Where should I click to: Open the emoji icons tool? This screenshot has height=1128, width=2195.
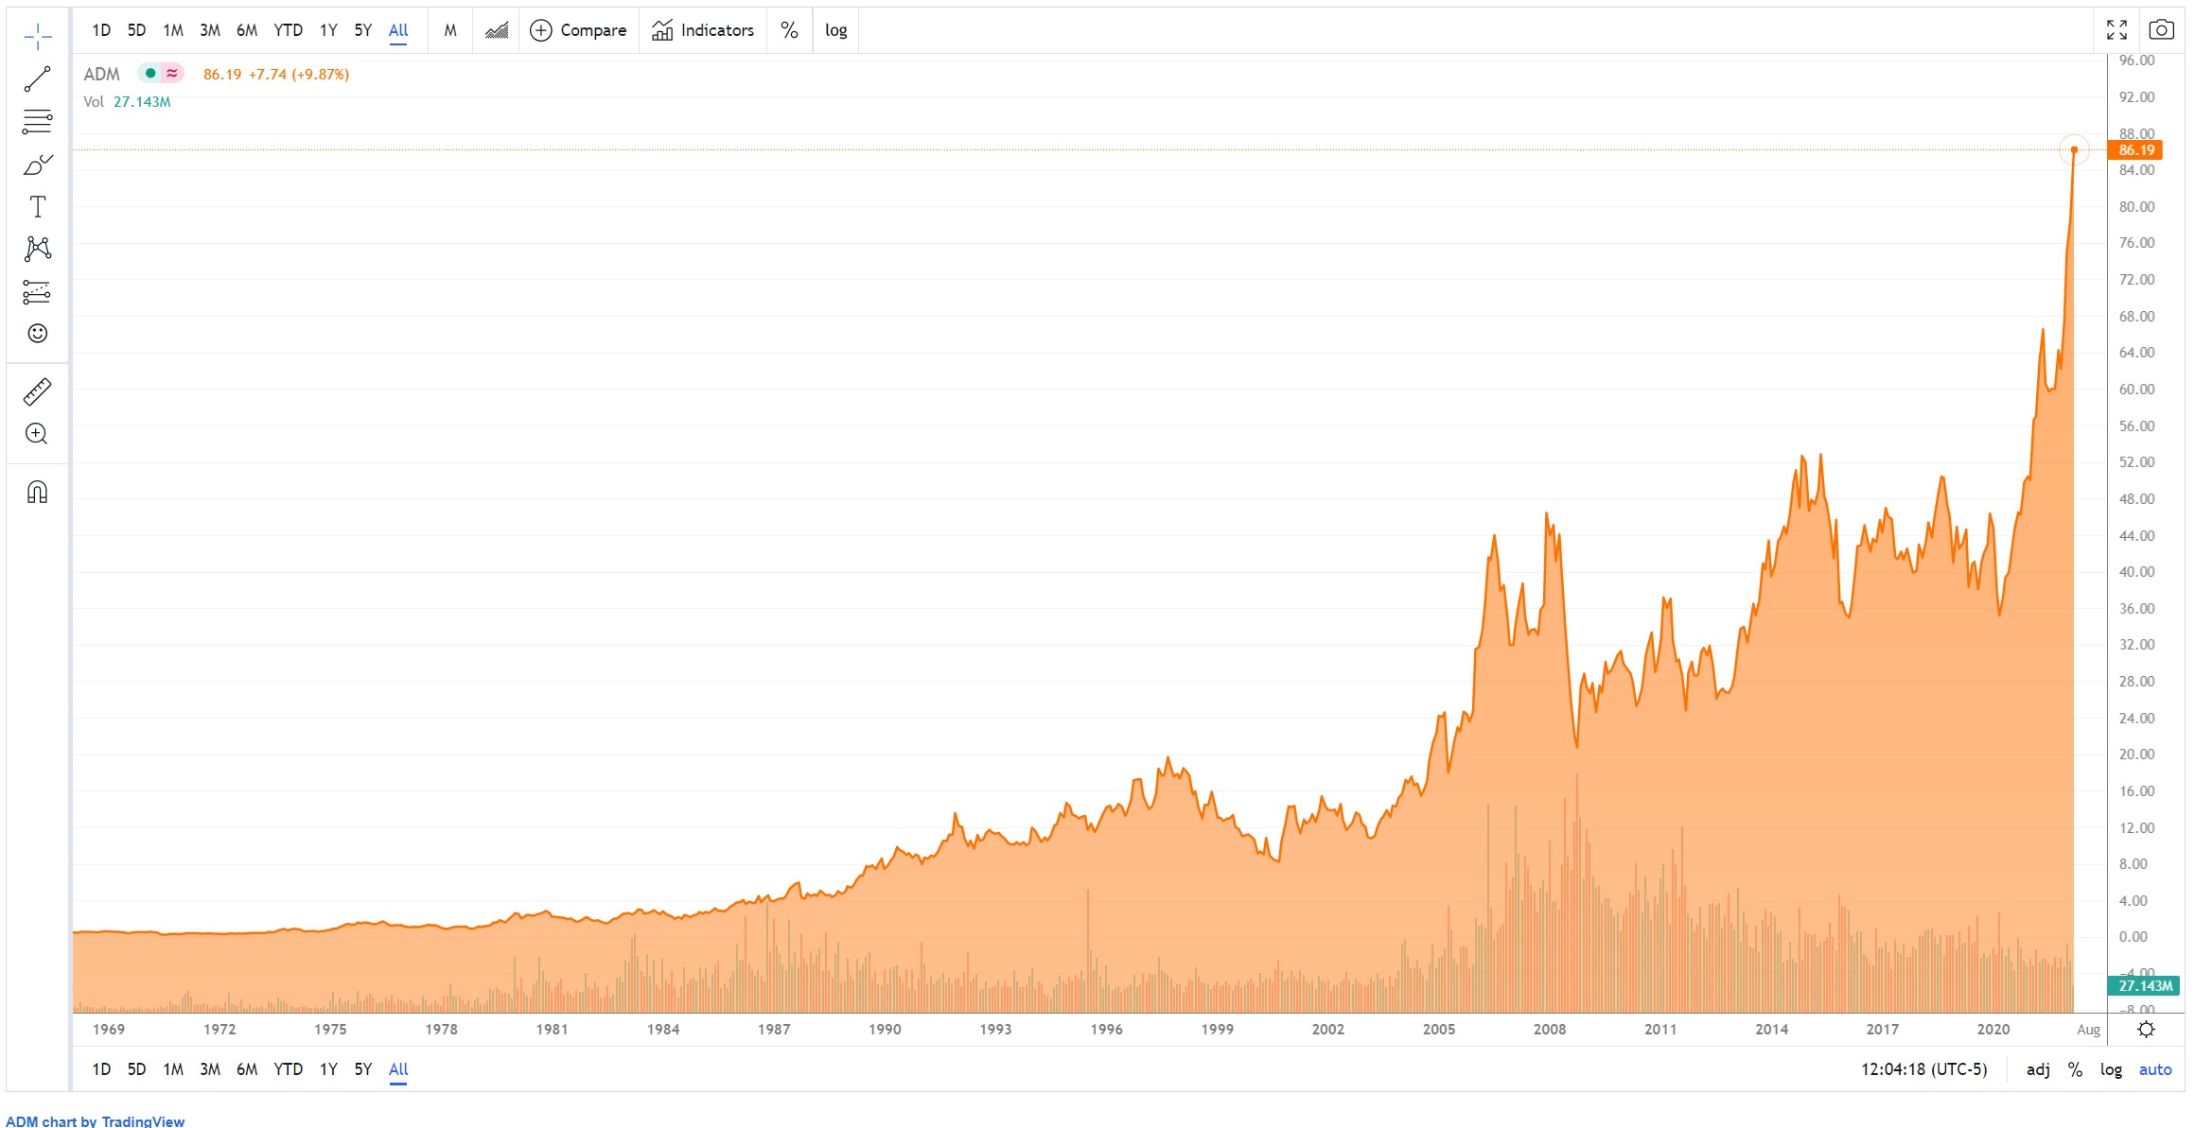coord(37,334)
